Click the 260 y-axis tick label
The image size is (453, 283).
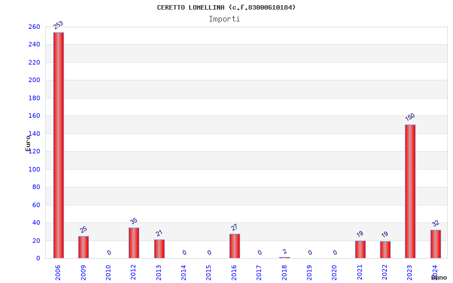(x=34, y=27)
